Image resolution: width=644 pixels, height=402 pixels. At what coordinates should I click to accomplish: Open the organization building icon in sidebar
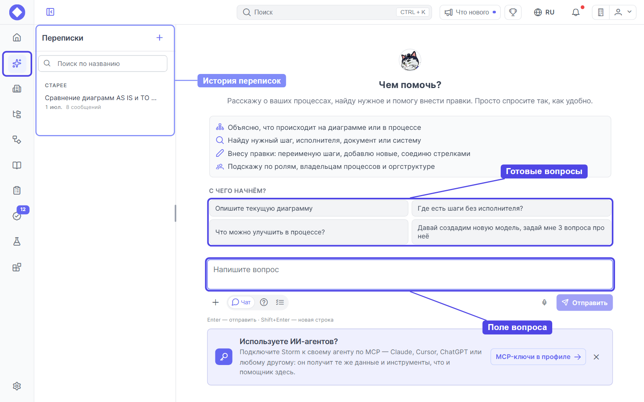[17, 89]
